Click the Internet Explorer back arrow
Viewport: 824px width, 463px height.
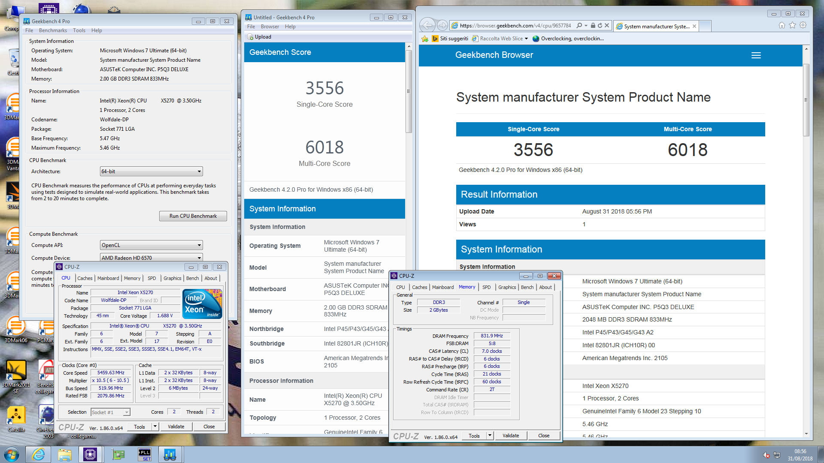click(x=428, y=25)
